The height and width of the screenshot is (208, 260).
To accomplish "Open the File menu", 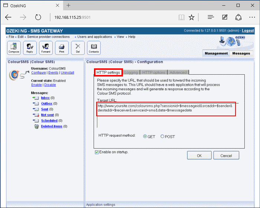I will [11, 37].
